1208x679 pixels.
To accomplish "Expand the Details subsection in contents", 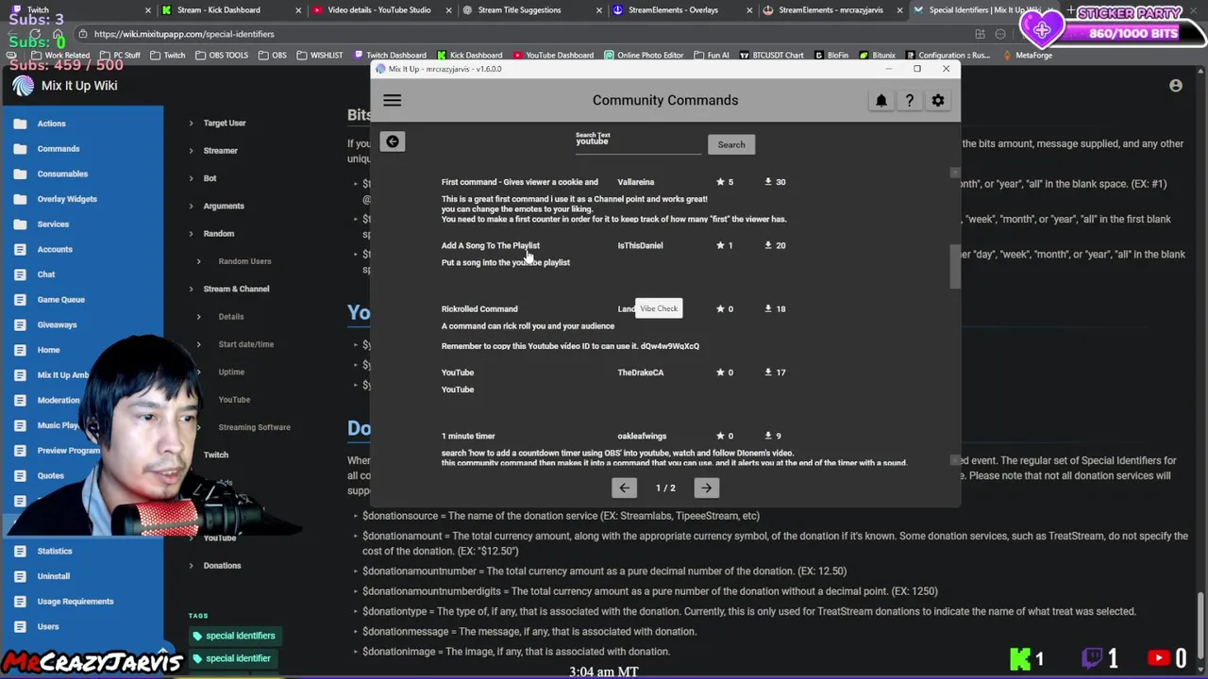I will [x=231, y=317].
